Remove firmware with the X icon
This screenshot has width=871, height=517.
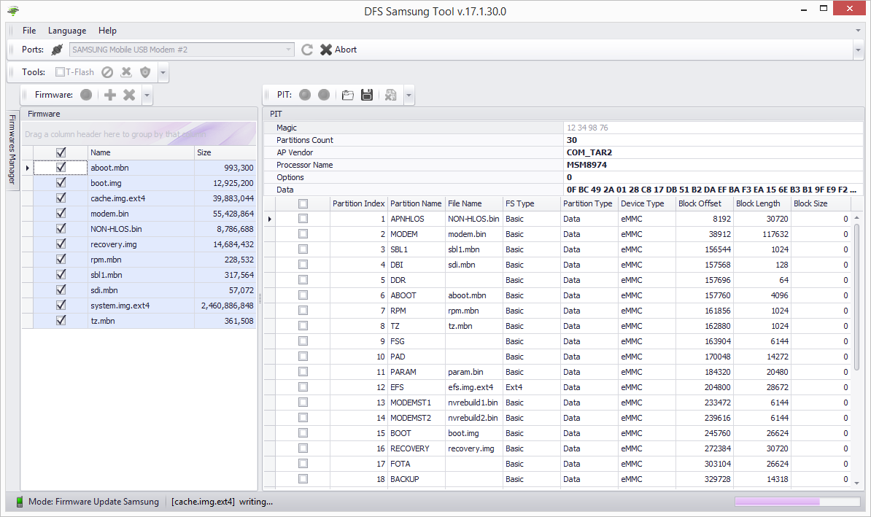[129, 95]
